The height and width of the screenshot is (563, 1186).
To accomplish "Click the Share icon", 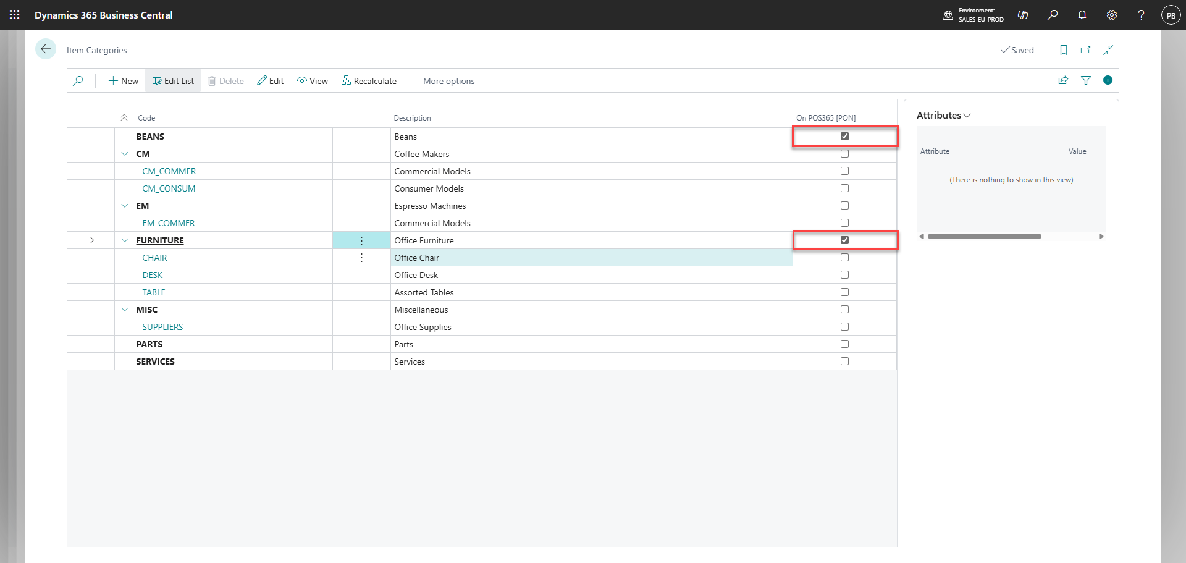I will (x=1063, y=80).
